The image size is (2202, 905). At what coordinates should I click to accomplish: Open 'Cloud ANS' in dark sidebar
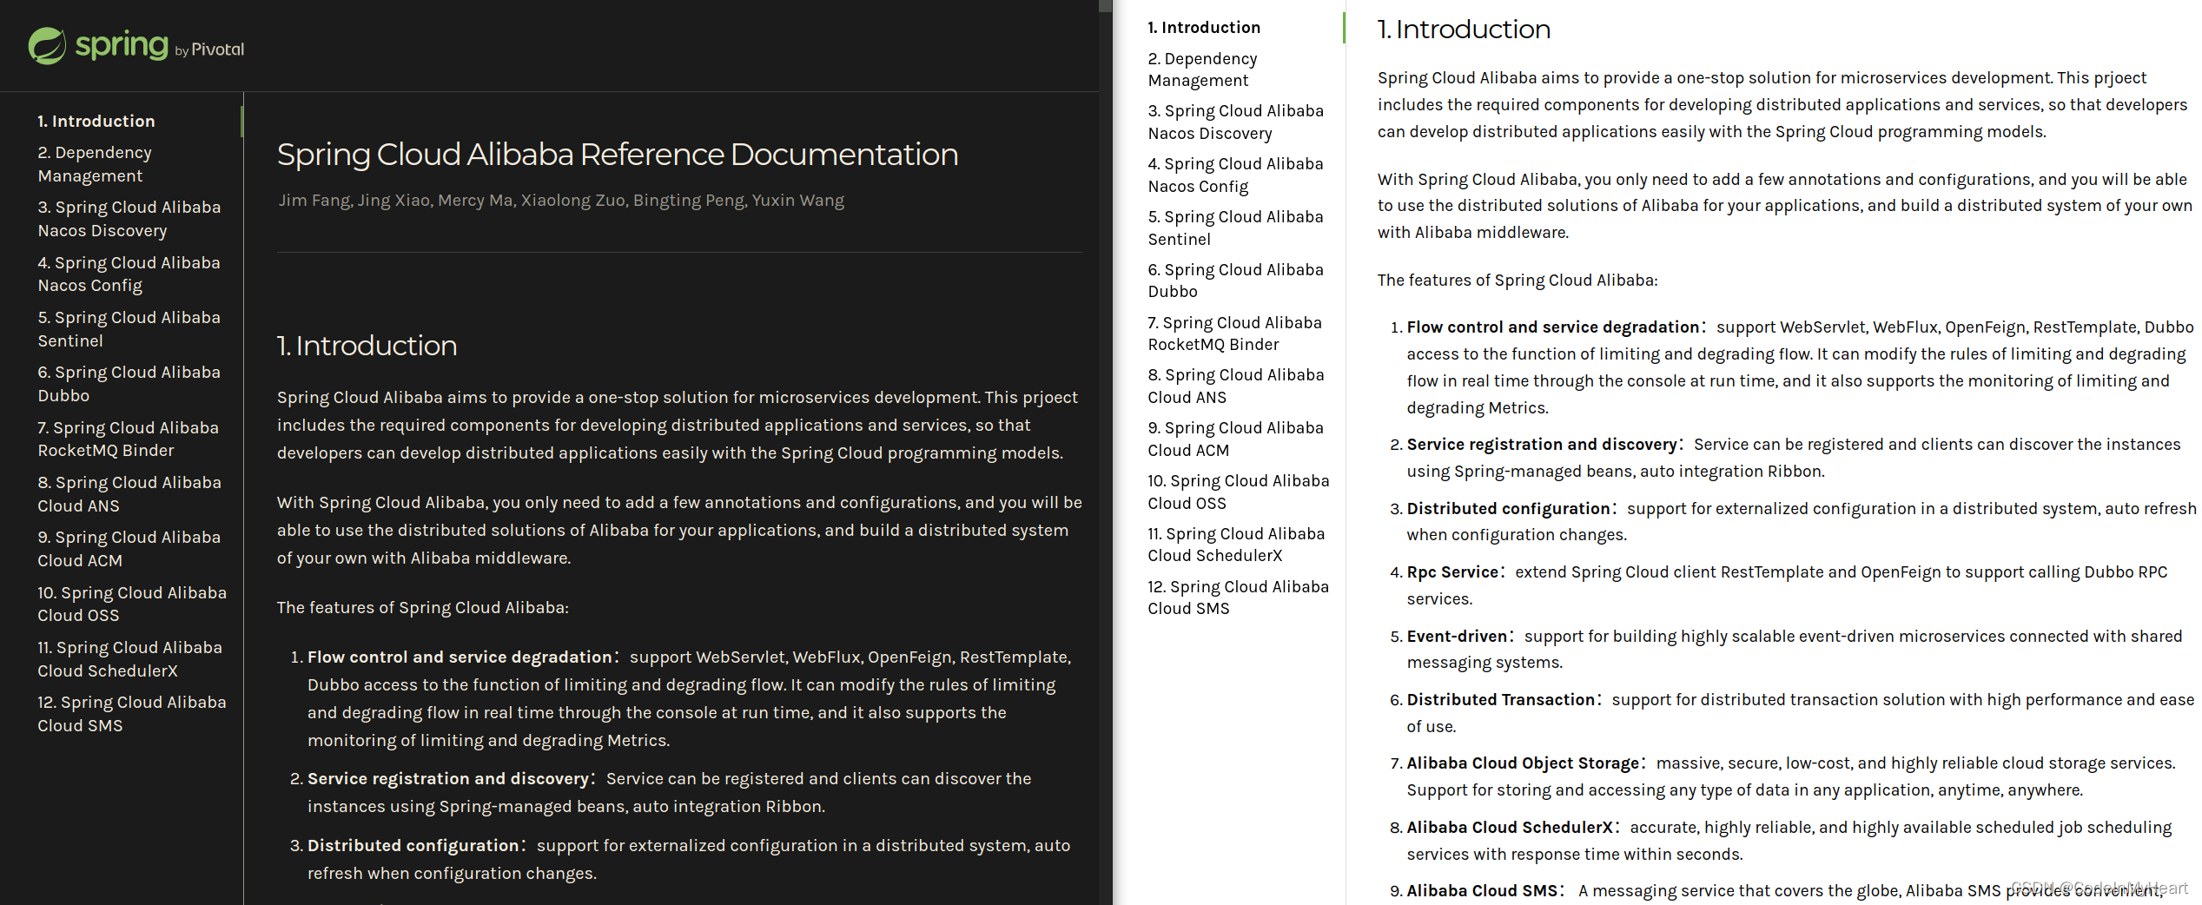[x=129, y=494]
